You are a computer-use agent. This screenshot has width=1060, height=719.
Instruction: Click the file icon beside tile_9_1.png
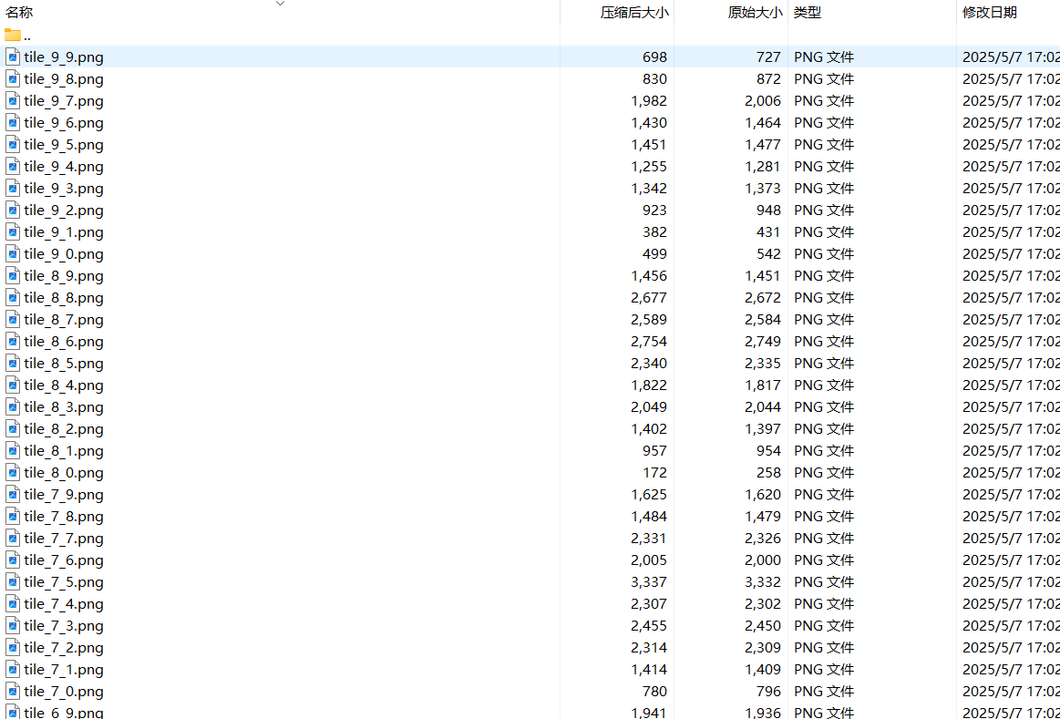point(13,232)
